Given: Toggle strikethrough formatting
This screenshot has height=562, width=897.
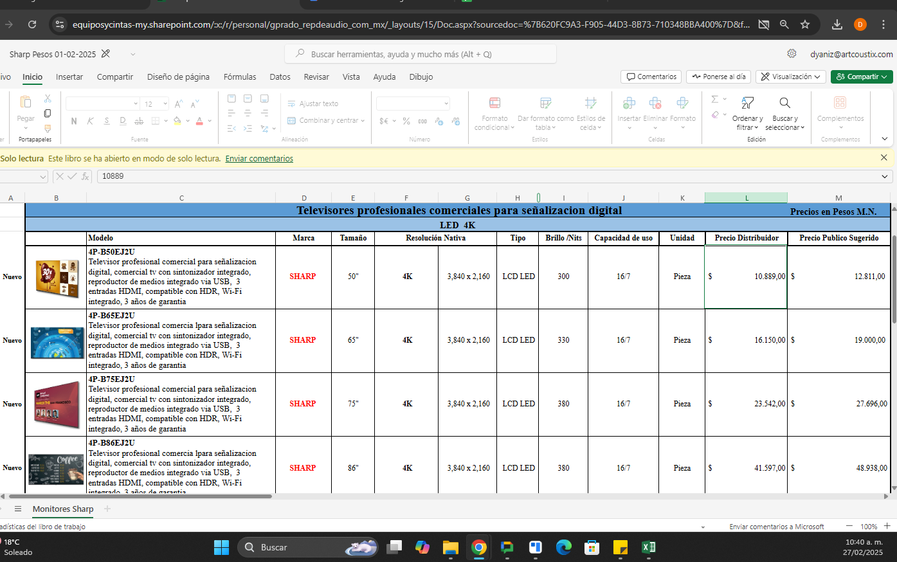Looking at the screenshot, I should click(x=139, y=121).
